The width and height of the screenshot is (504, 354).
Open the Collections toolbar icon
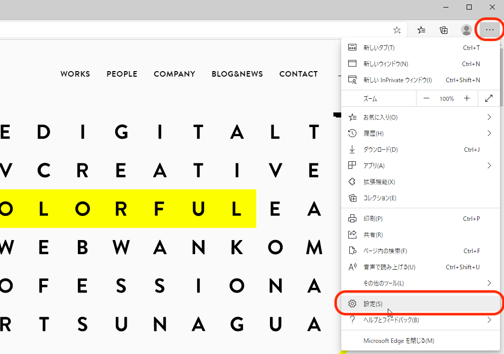[x=444, y=30]
